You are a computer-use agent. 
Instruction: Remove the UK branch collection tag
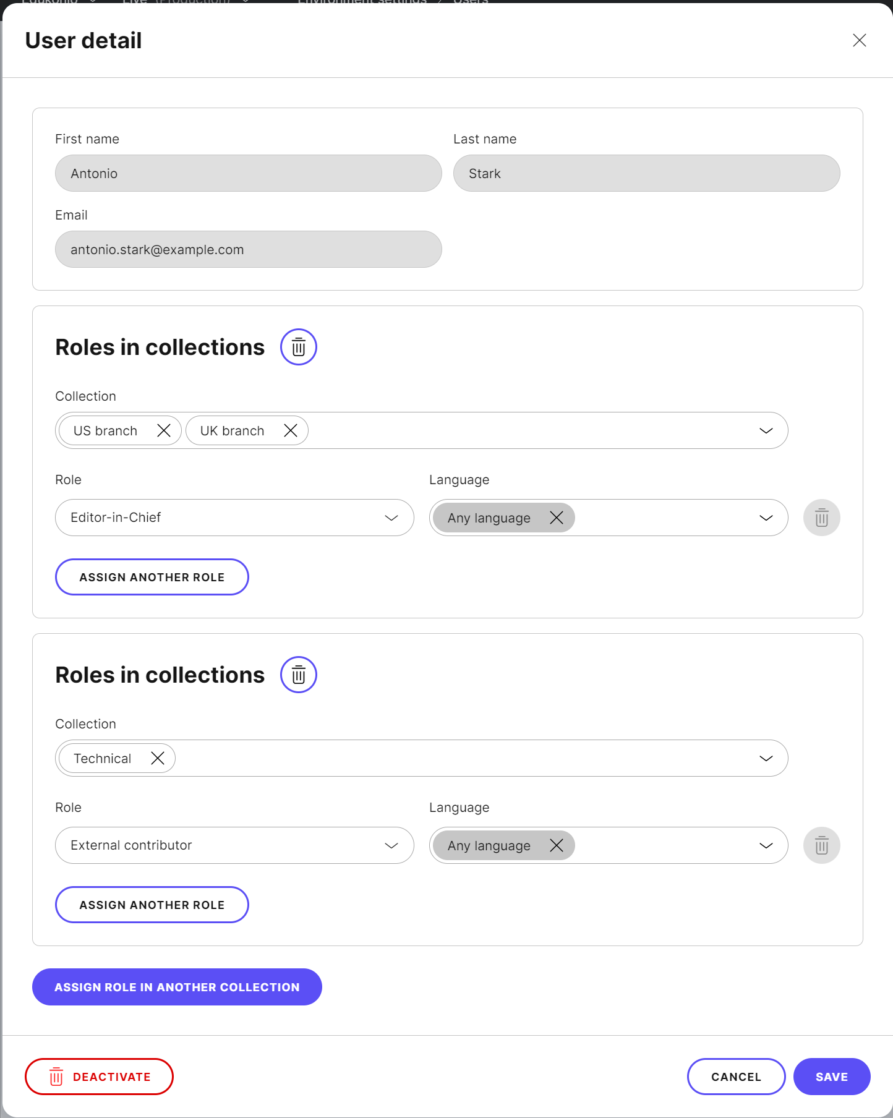(x=291, y=430)
